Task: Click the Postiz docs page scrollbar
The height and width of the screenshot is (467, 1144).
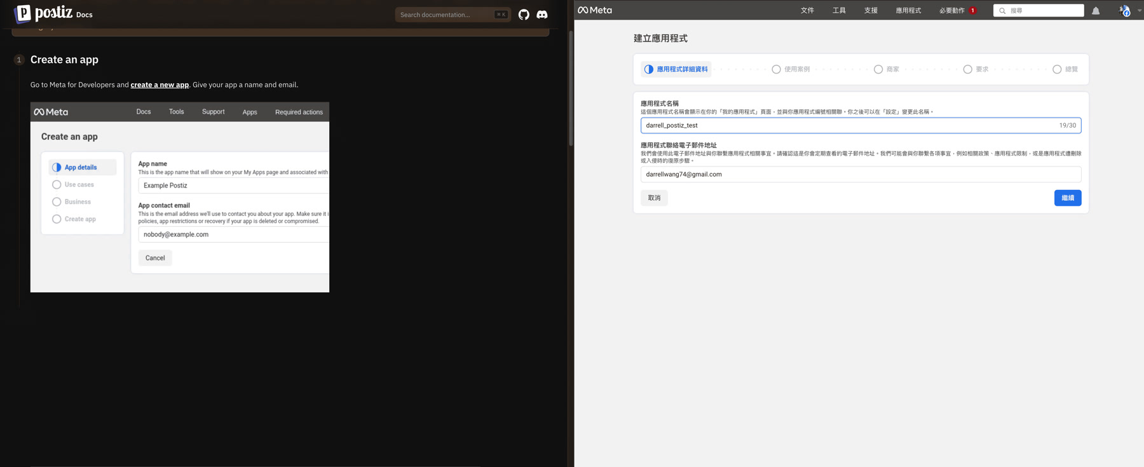Action: coord(571,89)
